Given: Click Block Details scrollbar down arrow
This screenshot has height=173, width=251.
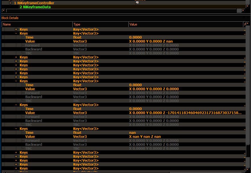Looking at the screenshot, I should tap(248, 169).
